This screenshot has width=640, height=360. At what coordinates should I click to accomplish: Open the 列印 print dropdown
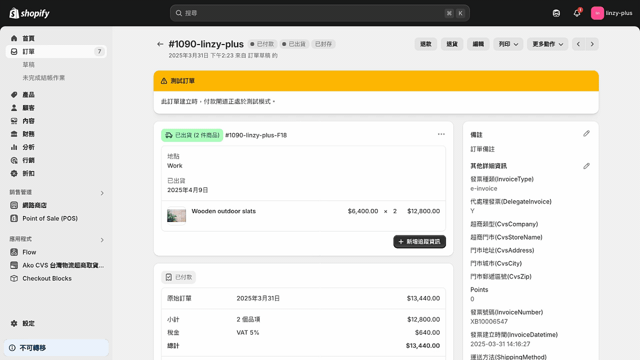(x=508, y=44)
